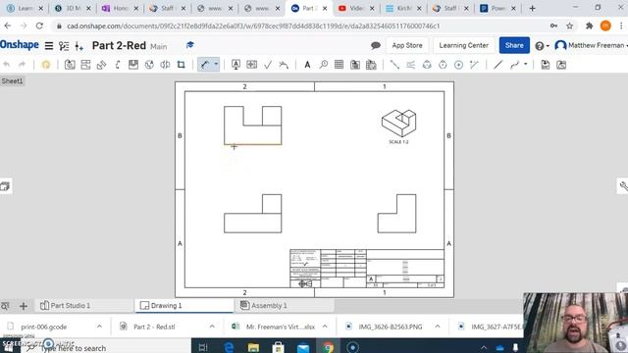This screenshot has height=353, width=628.
Task: Reload the page with the browser refresh button
Action: [x=39, y=26]
